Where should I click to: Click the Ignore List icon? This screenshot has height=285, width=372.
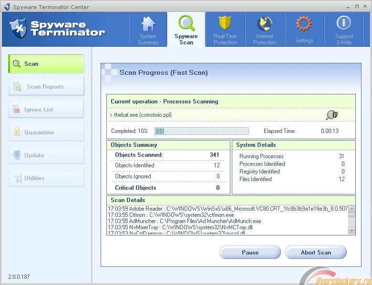(x=16, y=109)
